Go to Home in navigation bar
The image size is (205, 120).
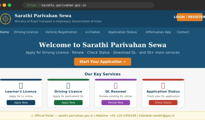point(4,32)
